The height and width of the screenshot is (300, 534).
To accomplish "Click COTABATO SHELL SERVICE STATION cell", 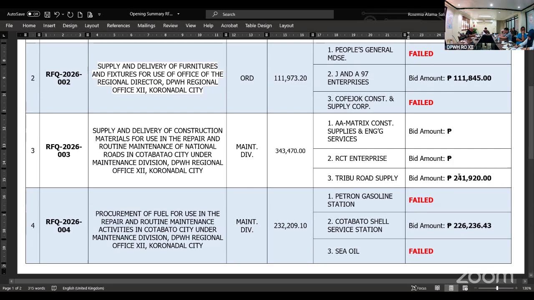I will [359, 225].
